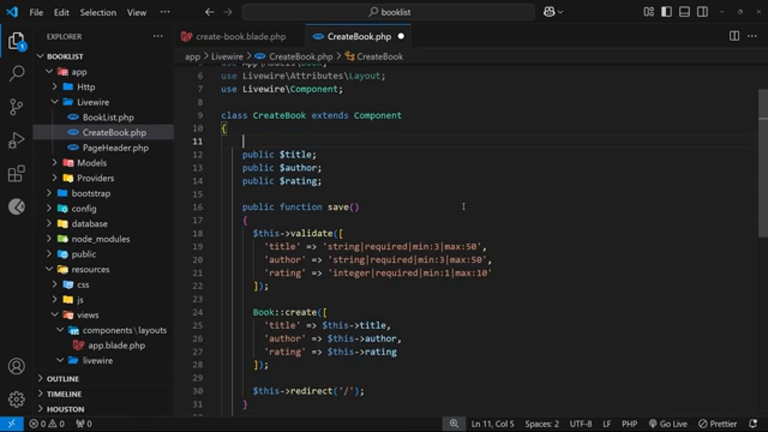Open the View menu
768x432 pixels.
point(136,12)
